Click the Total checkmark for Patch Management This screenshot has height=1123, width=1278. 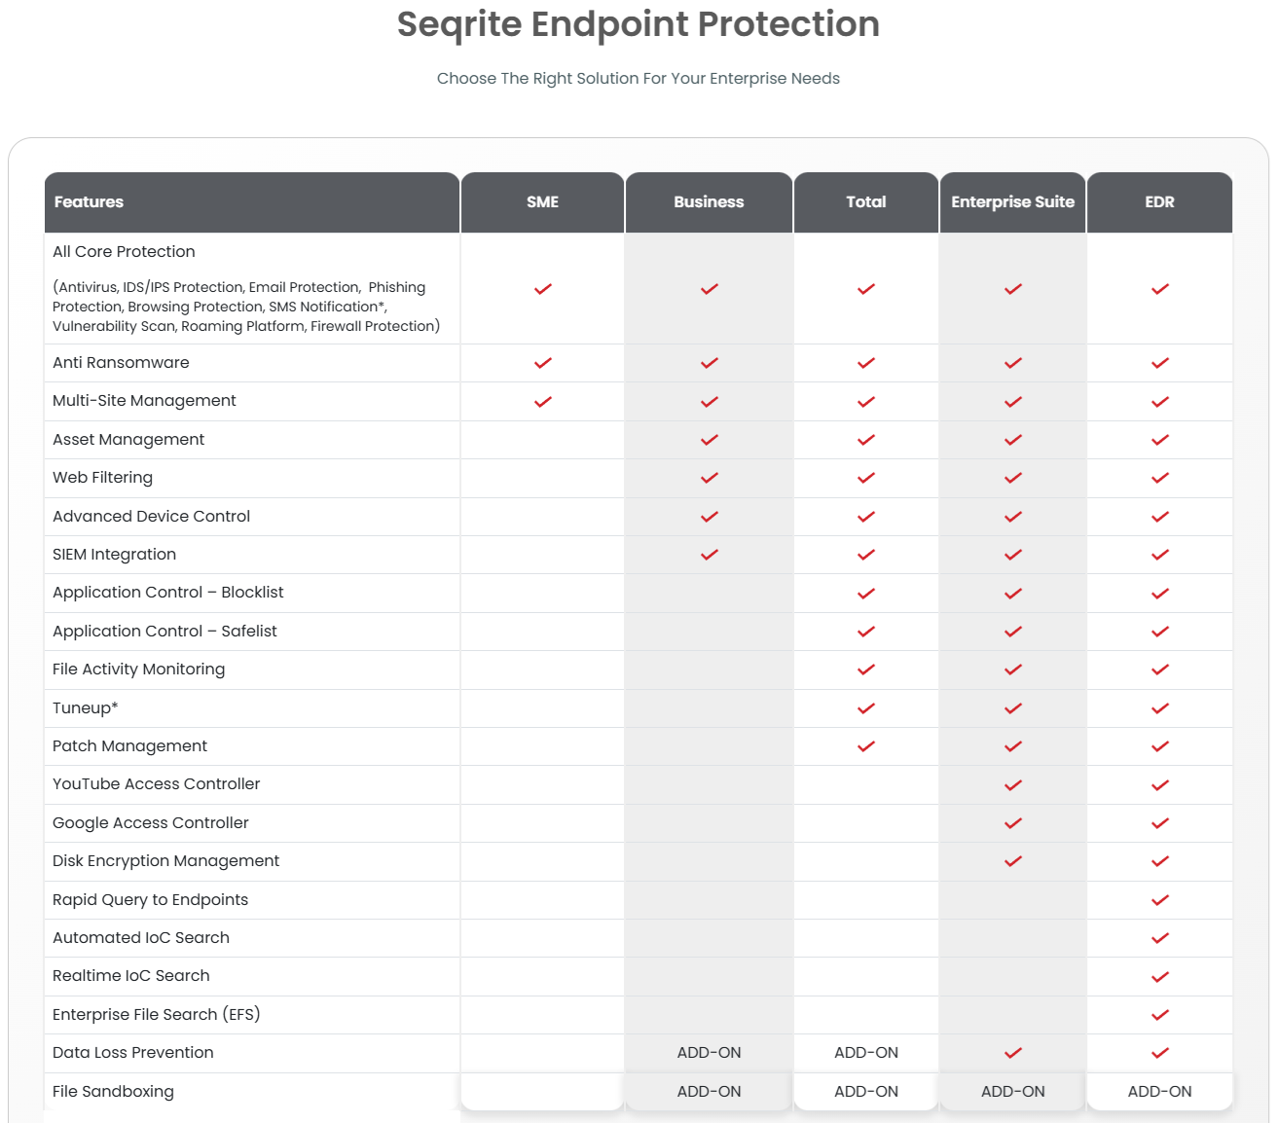pos(866,746)
